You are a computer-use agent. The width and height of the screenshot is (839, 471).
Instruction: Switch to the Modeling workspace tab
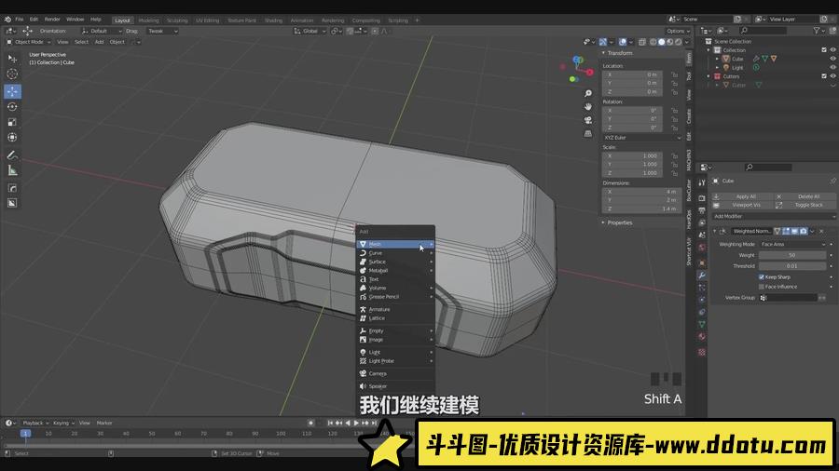(148, 20)
